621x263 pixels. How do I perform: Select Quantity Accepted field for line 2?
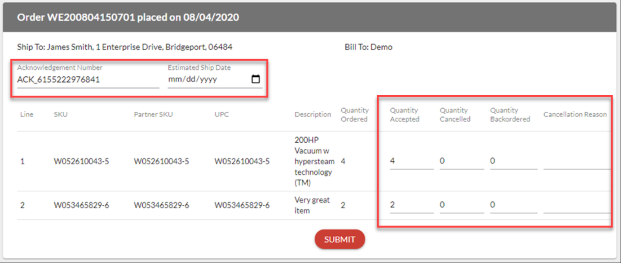411,205
